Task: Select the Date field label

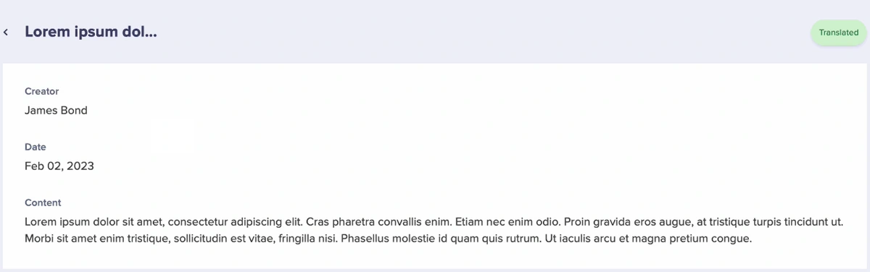Action: [x=36, y=147]
